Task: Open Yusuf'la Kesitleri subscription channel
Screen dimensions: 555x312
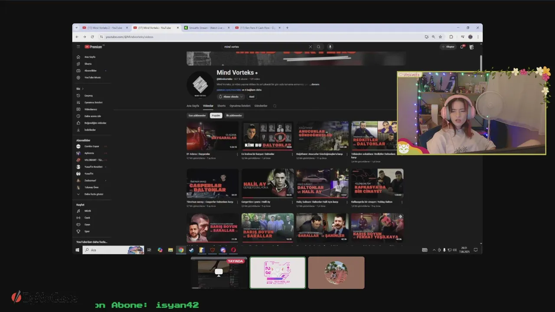Action: tap(93, 167)
